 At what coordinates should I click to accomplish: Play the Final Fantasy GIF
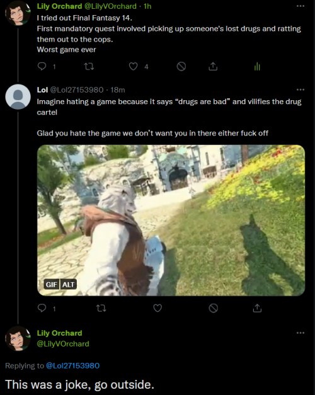tap(171, 220)
